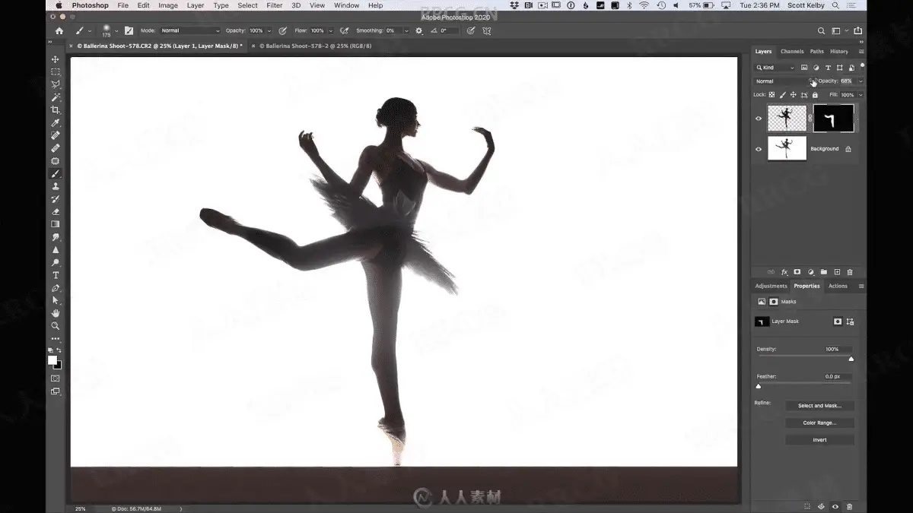Screen dimensions: 913x513
Task: Select the Horizontal Type tool
Action: pos(56,275)
